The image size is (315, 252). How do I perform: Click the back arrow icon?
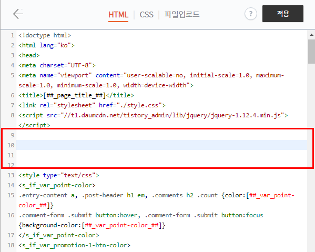(18, 14)
